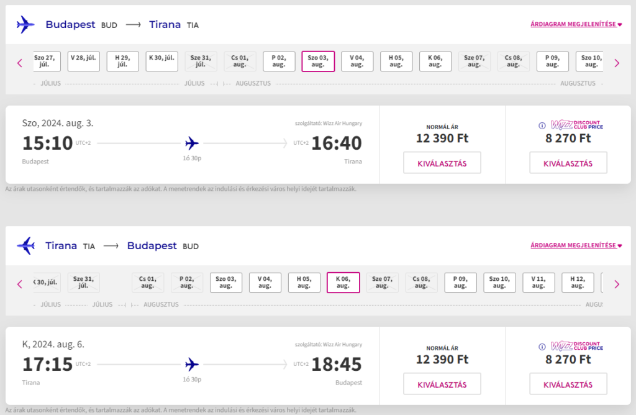Show later dates for Tirana–Budapest flight
The height and width of the screenshot is (415, 636).
[616, 284]
